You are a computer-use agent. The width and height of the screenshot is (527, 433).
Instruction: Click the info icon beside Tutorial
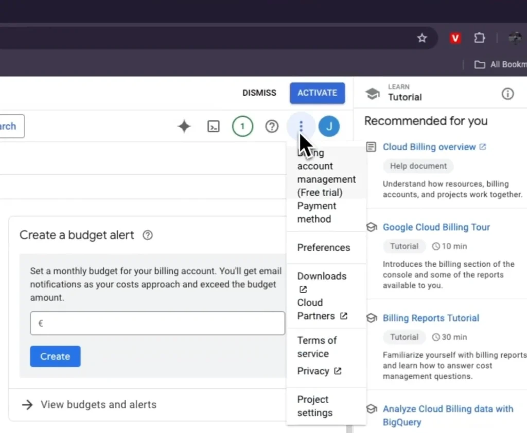[x=507, y=94]
